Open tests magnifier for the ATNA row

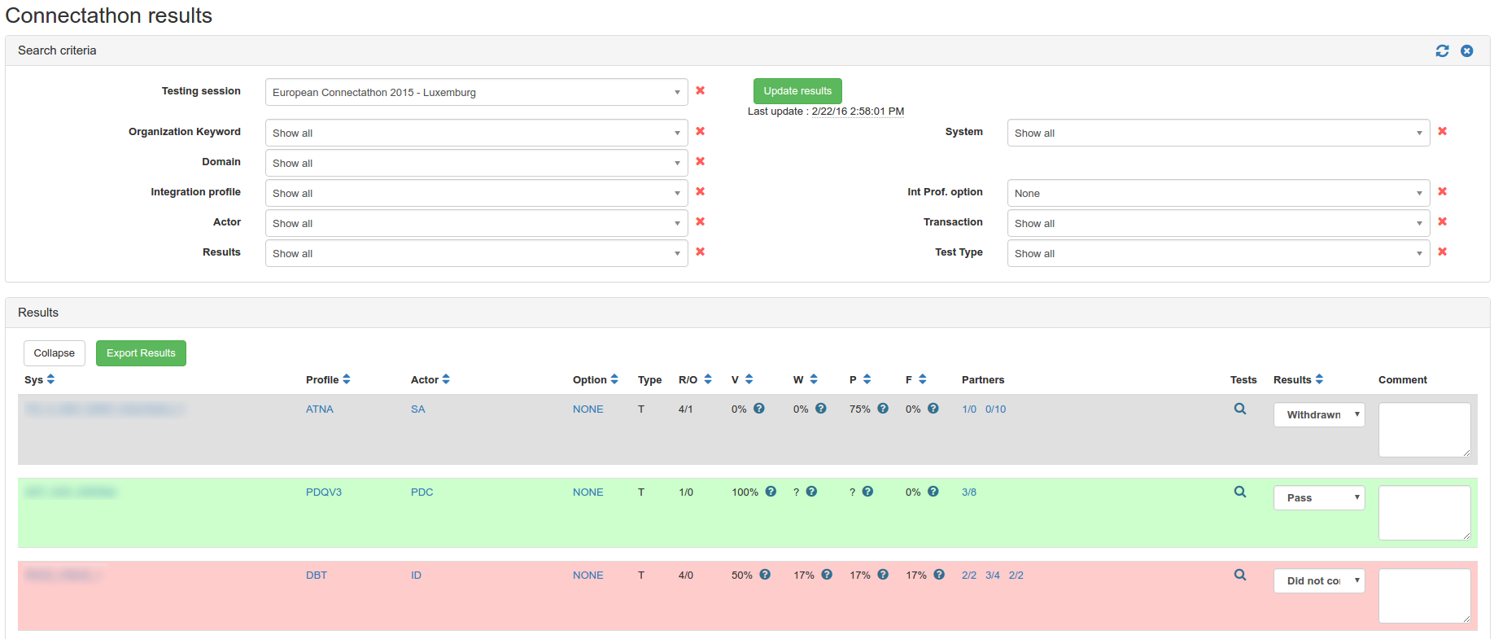(1239, 409)
